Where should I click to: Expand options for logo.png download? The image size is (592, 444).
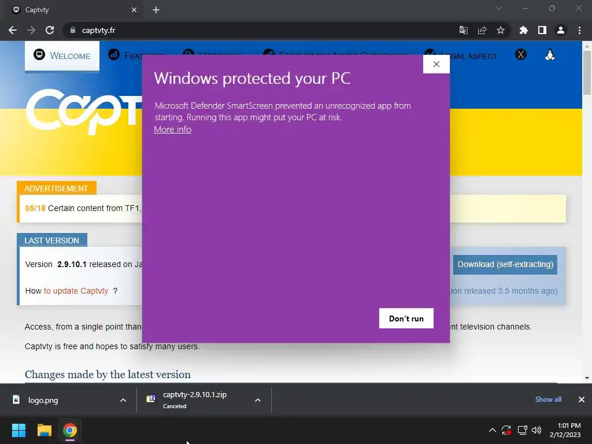[x=123, y=400]
